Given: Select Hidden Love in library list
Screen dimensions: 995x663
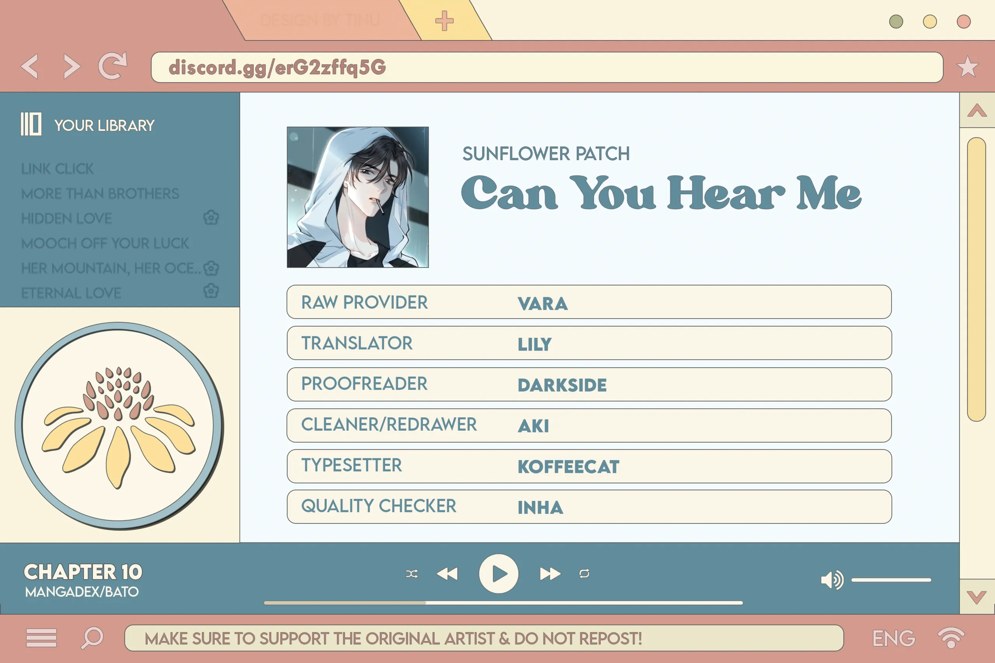Looking at the screenshot, I should (x=66, y=219).
